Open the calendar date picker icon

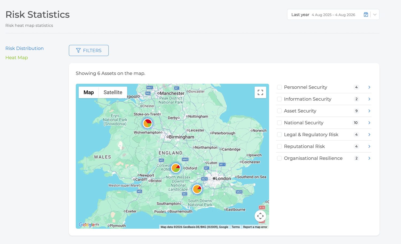pyautogui.click(x=366, y=15)
